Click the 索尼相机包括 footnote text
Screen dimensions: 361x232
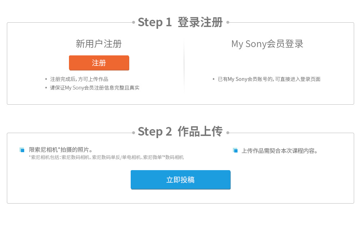(x=106, y=158)
